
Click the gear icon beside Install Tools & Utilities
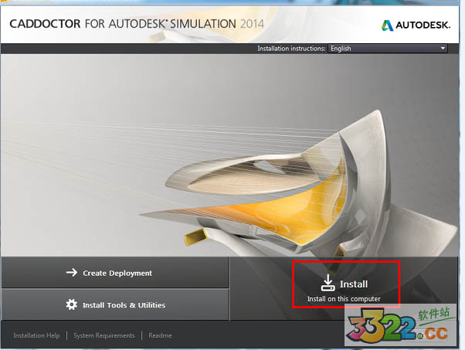pyautogui.click(x=72, y=304)
